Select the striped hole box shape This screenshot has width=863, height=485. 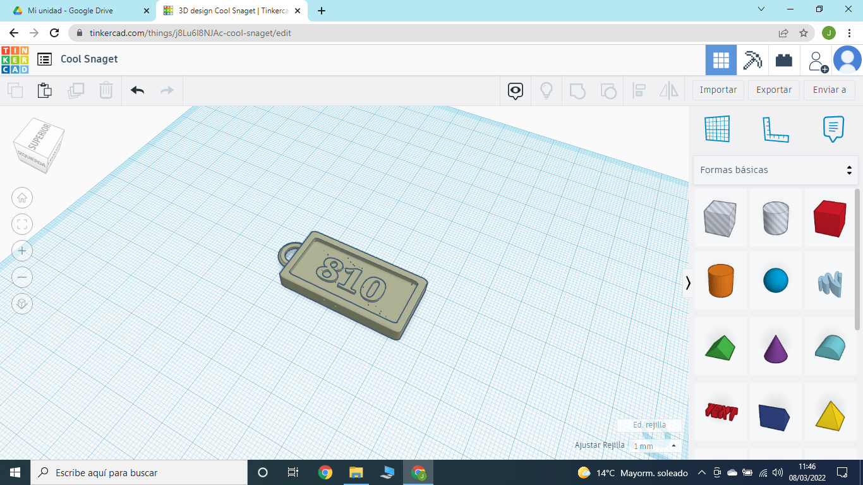click(x=720, y=219)
